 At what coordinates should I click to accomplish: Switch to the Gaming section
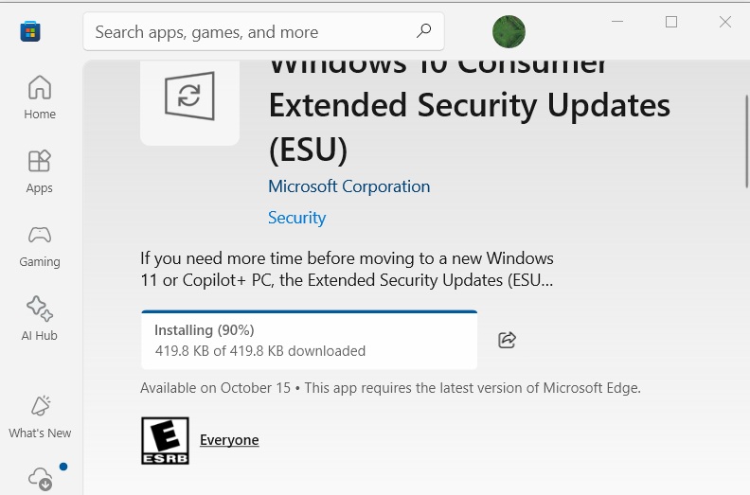tap(40, 245)
